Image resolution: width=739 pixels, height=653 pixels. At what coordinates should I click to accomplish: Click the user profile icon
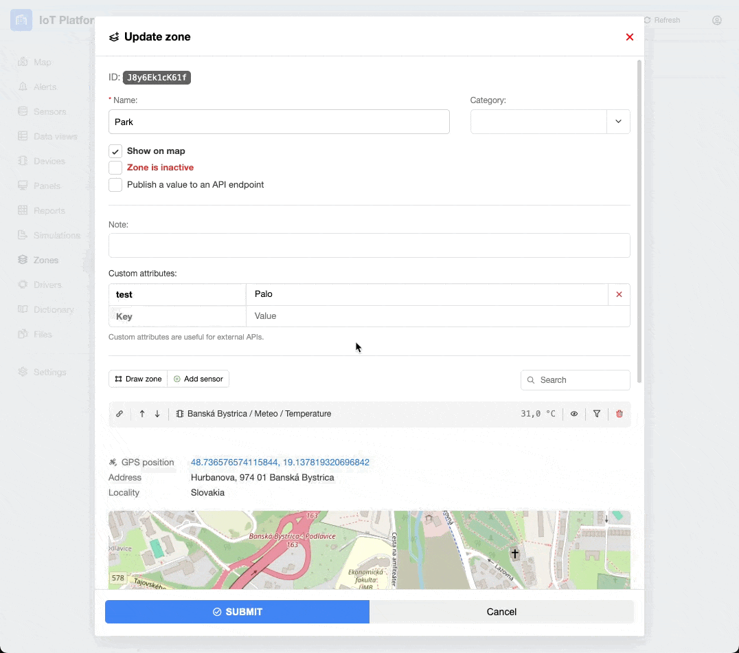717,20
